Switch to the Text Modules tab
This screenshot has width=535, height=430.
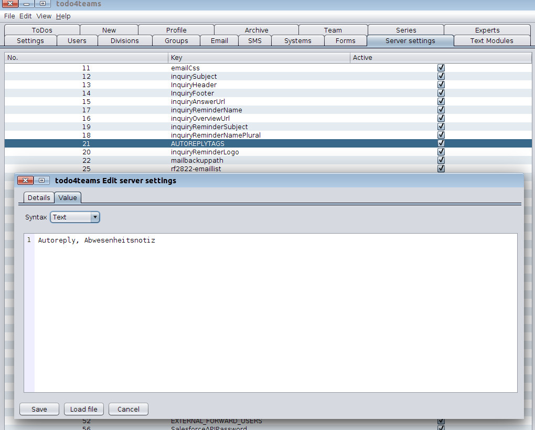(x=491, y=40)
